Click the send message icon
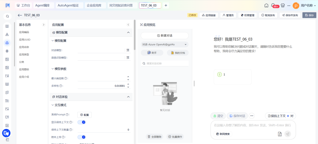 (288, 134)
